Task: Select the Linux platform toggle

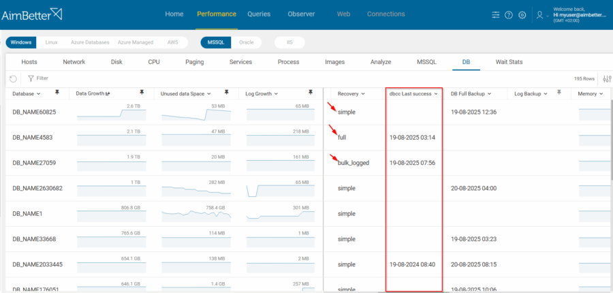Action: [52, 42]
